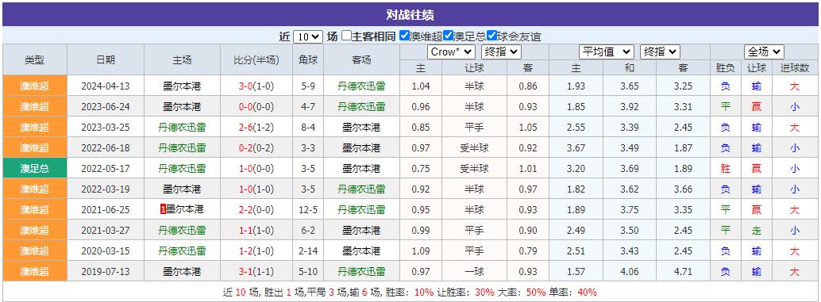The image size is (821, 302).
Task: Click the 澳维超 league tag on 2024-04-13
Action: tap(35, 86)
